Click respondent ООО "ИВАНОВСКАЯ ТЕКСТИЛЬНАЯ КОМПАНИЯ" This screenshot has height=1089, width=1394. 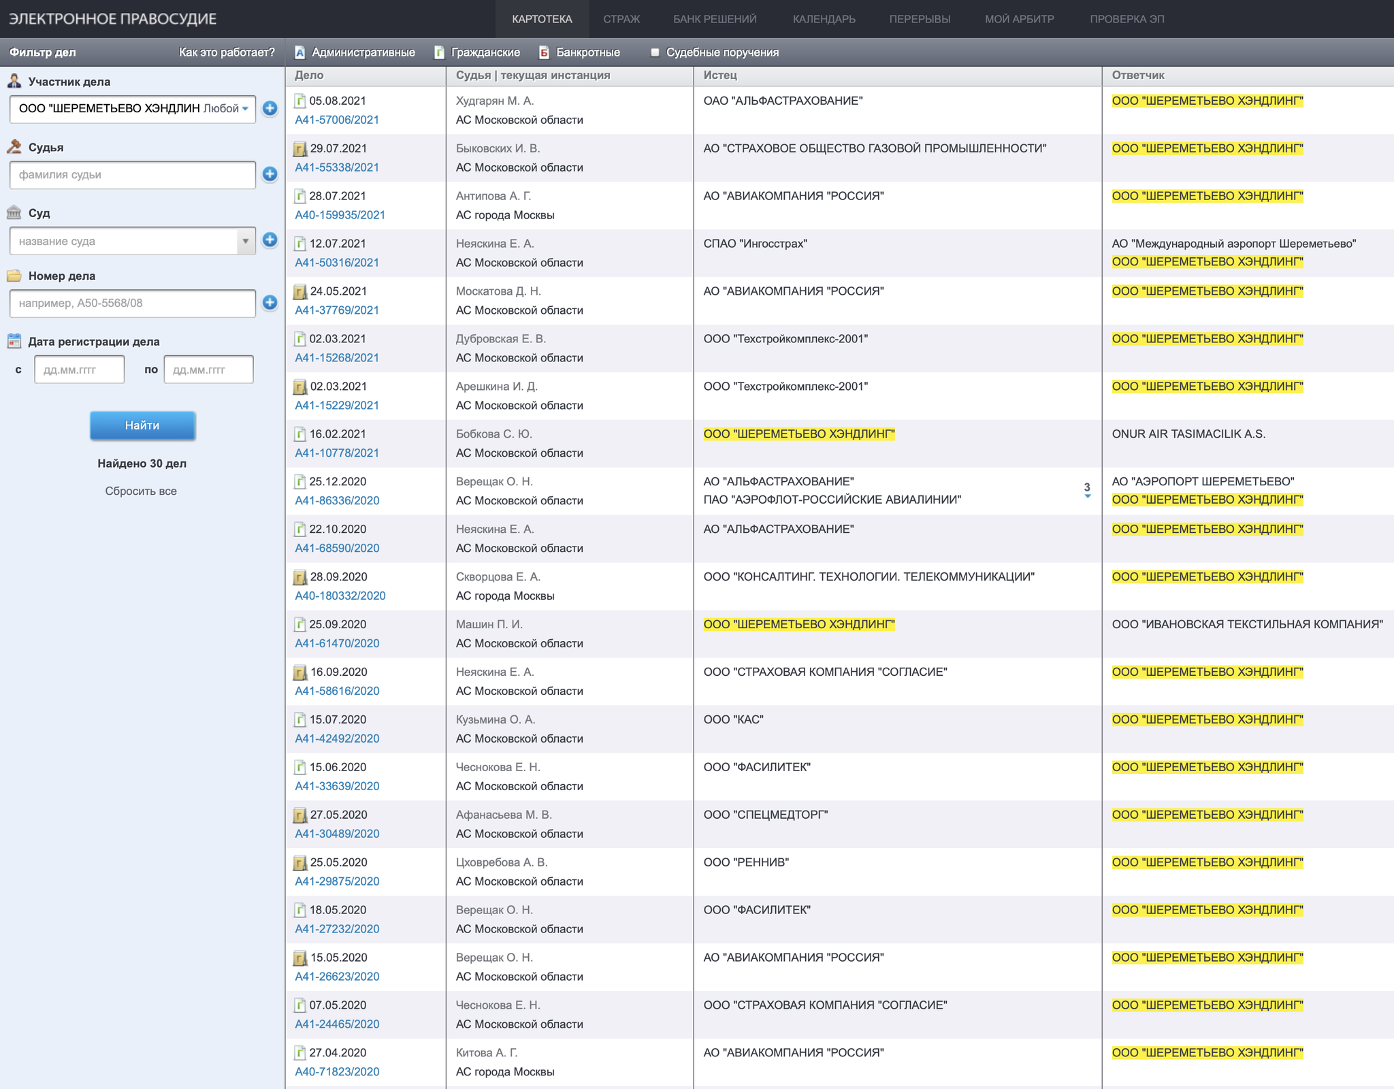point(1247,624)
